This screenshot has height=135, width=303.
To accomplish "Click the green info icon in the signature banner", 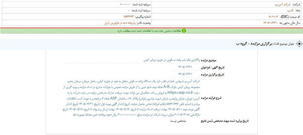I will pos(184,31).
